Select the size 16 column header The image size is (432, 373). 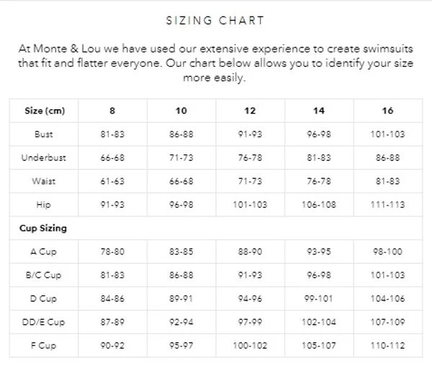click(388, 111)
